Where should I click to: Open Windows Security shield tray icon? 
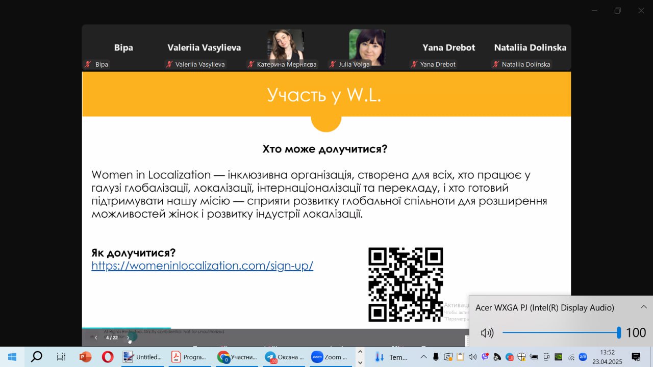pos(521,357)
